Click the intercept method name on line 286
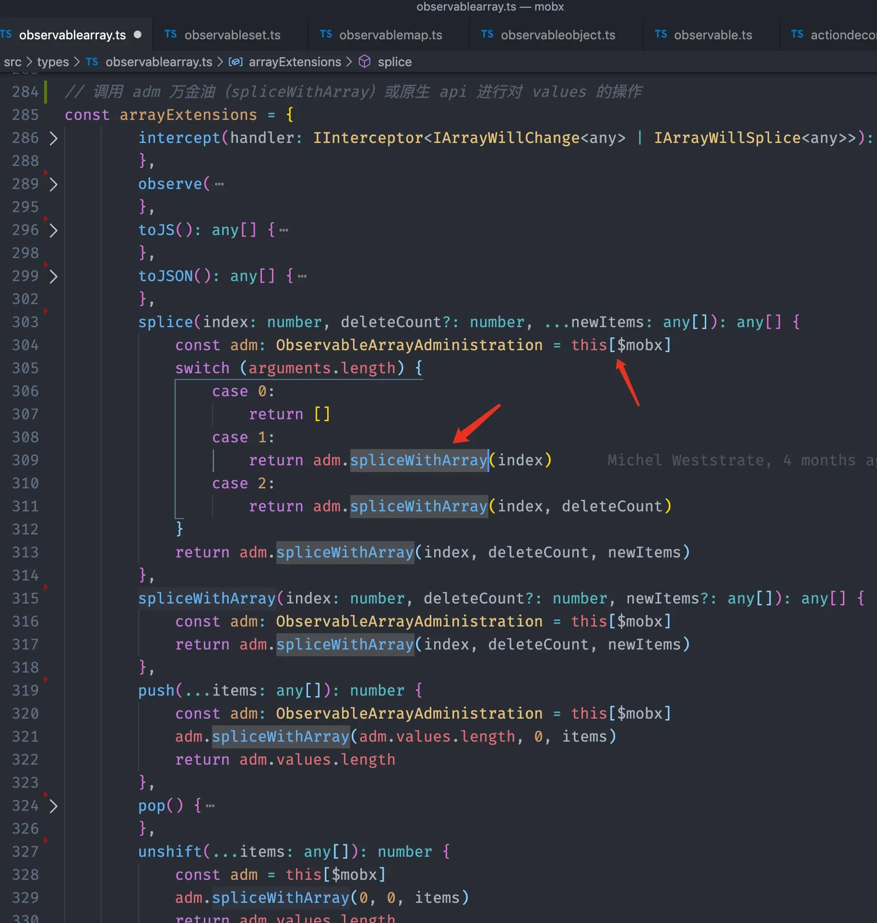Viewport: 877px width, 923px height. [x=179, y=138]
